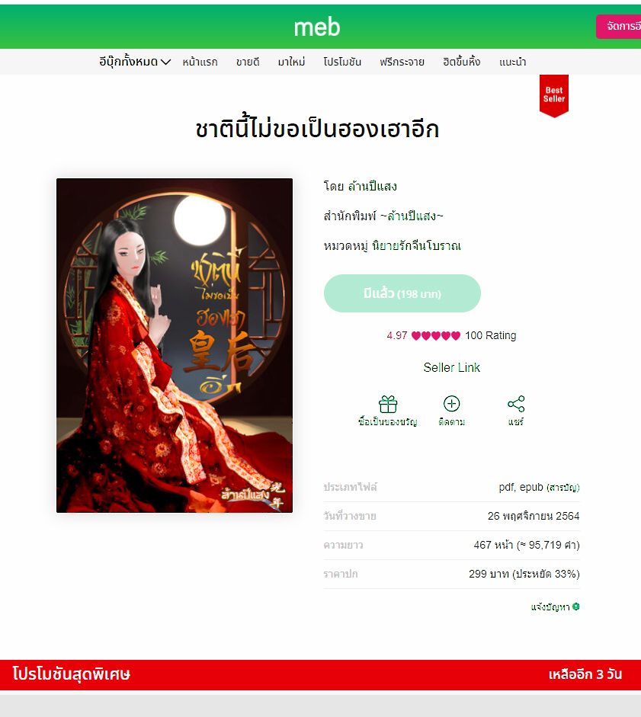The width and height of the screenshot is (641, 717).
Task: Click the Best Seller ribbon badge
Action: pyautogui.click(x=553, y=96)
